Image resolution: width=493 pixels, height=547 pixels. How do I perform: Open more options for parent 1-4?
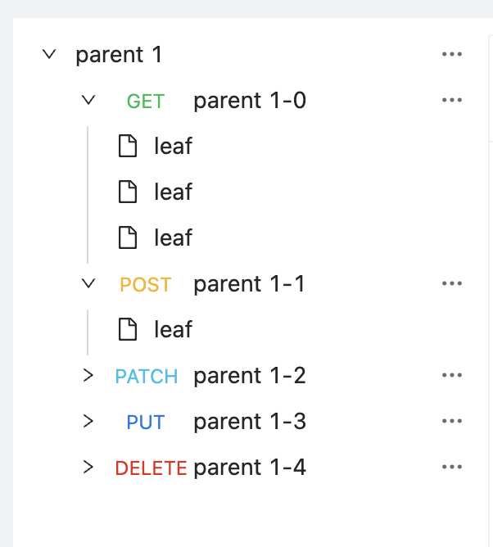(452, 467)
